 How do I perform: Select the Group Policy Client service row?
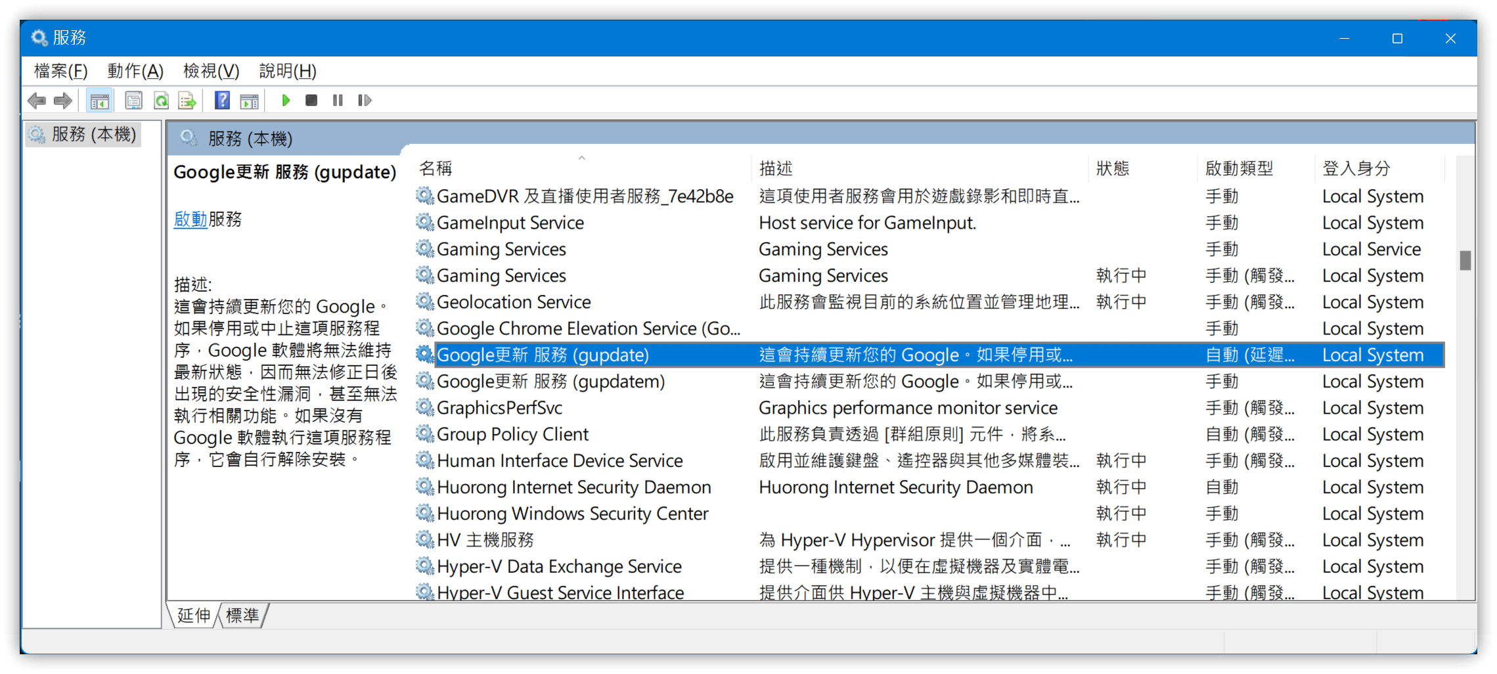tap(929, 434)
